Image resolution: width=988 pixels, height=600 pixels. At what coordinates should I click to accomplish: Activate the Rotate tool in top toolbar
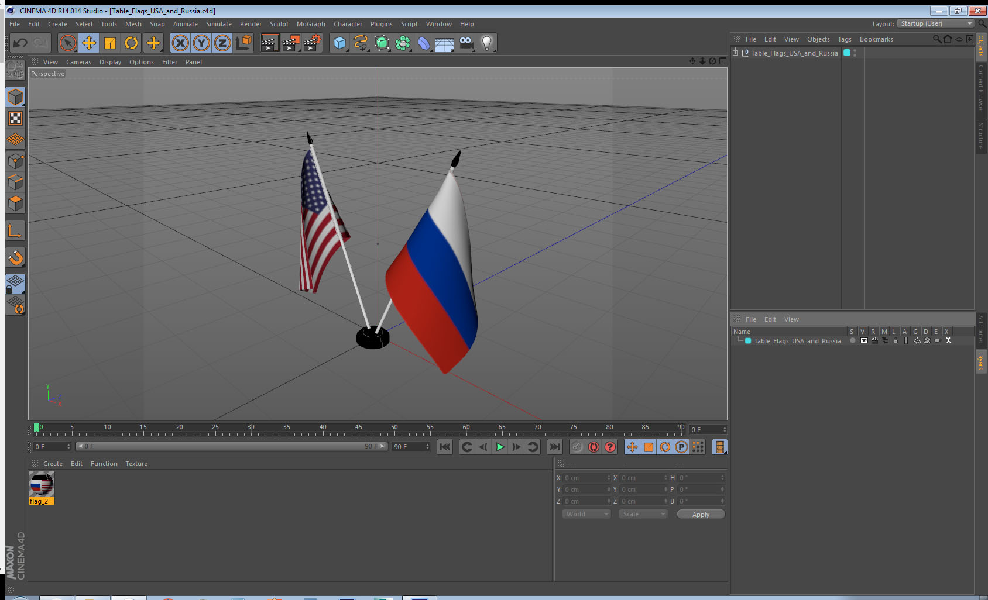pyautogui.click(x=131, y=43)
